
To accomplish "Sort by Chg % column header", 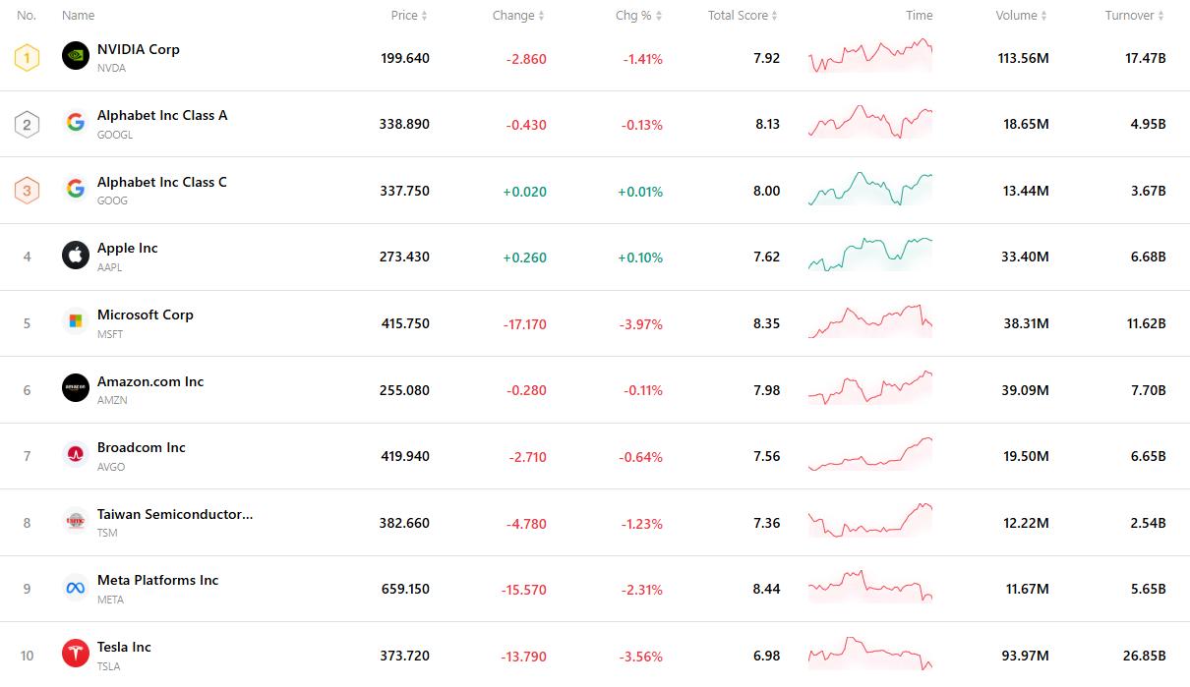I will (638, 16).
